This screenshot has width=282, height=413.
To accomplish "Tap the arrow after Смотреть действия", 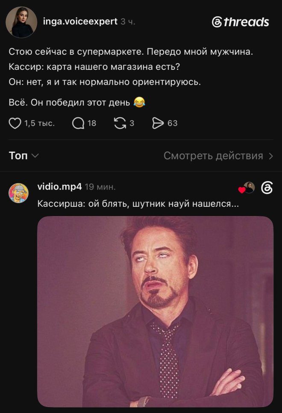I will pos(271,156).
